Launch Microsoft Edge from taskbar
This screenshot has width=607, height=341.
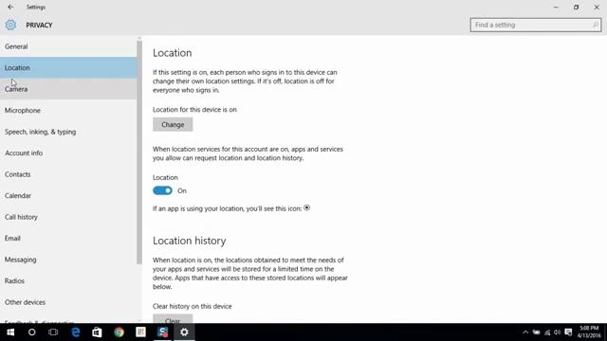click(x=76, y=332)
